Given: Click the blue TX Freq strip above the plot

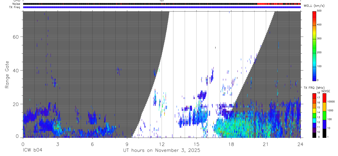Looking at the screenshot, I should coord(162,7).
